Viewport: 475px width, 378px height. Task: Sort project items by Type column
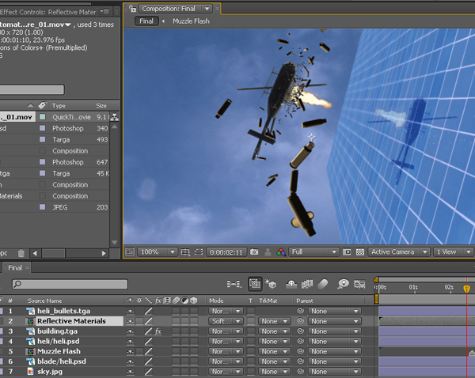(59, 106)
